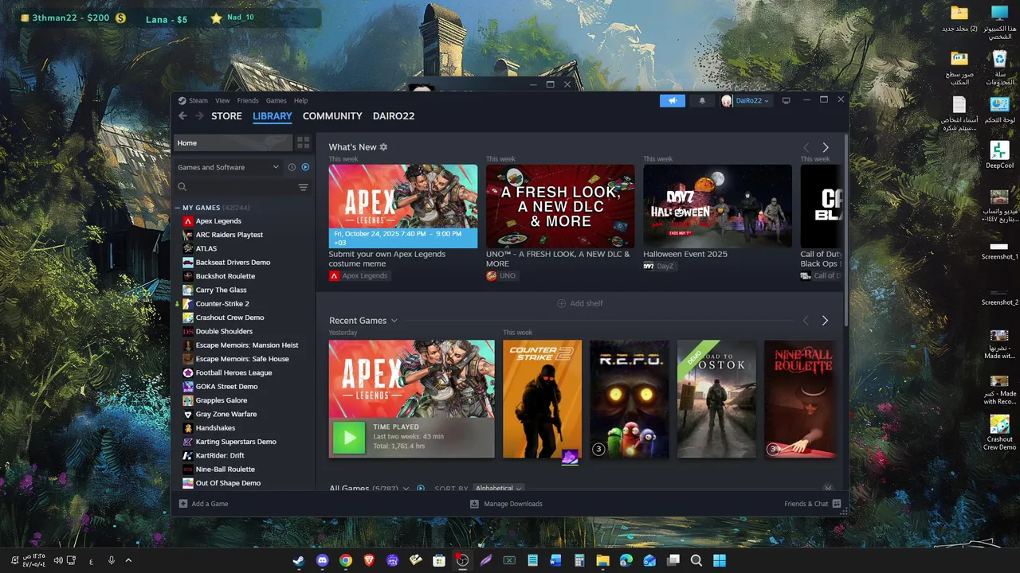Click Add a Game plus icon
This screenshot has height=573, width=1020.
(x=183, y=504)
